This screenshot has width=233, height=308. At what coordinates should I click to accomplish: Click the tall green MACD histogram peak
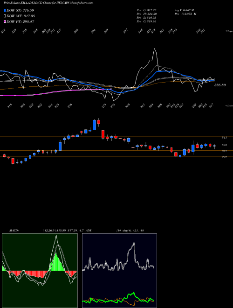pos(56,261)
